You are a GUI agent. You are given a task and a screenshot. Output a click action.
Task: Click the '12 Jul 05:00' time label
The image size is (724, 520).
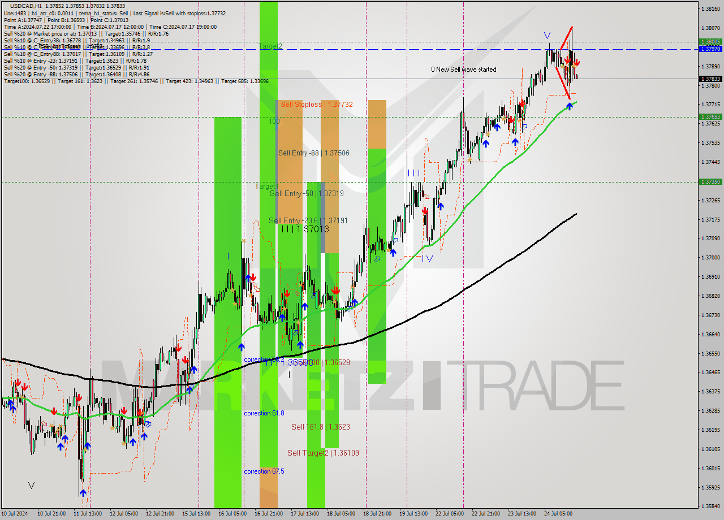click(124, 514)
